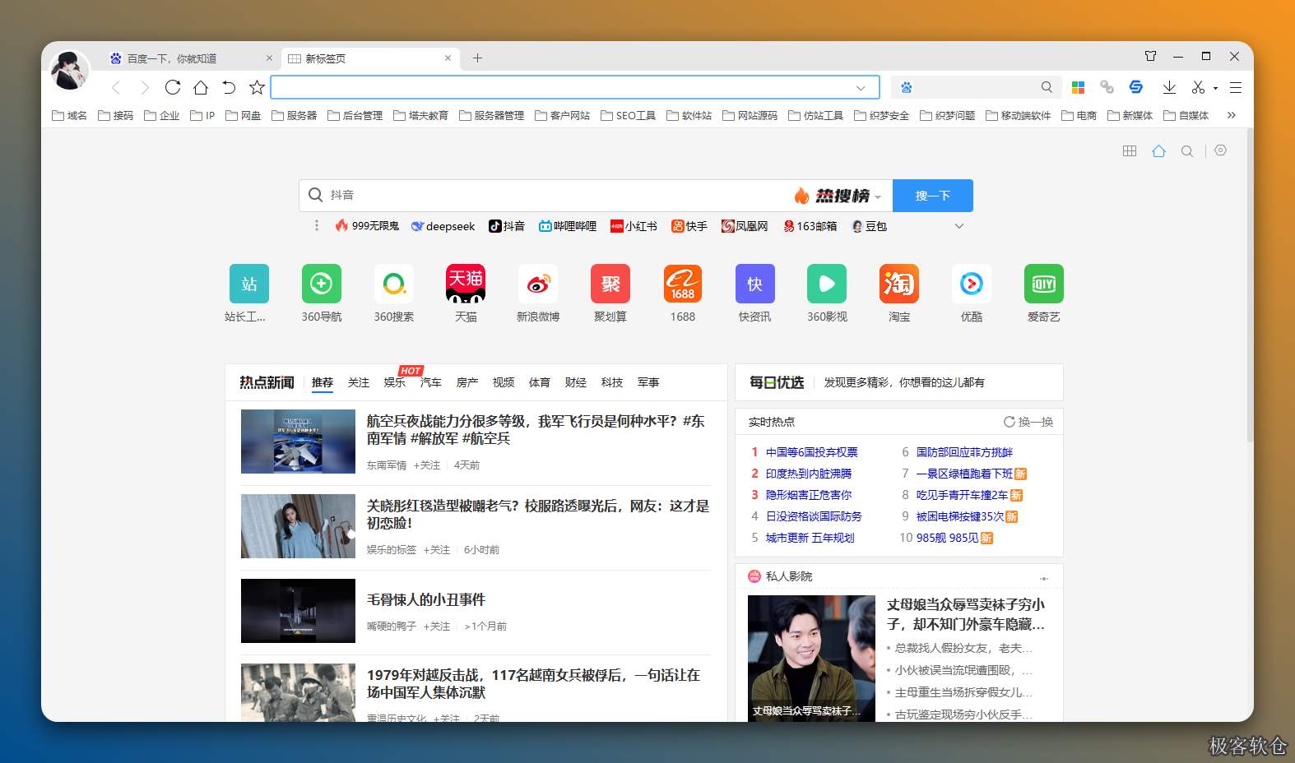The image size is (1295, 763).
Task: Open headline 毛骨悚人的小丑事件
Action: tap(426, 599)
